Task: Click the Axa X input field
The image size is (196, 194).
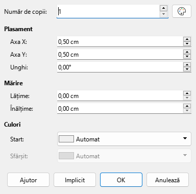Action: (x=120, y=41)
